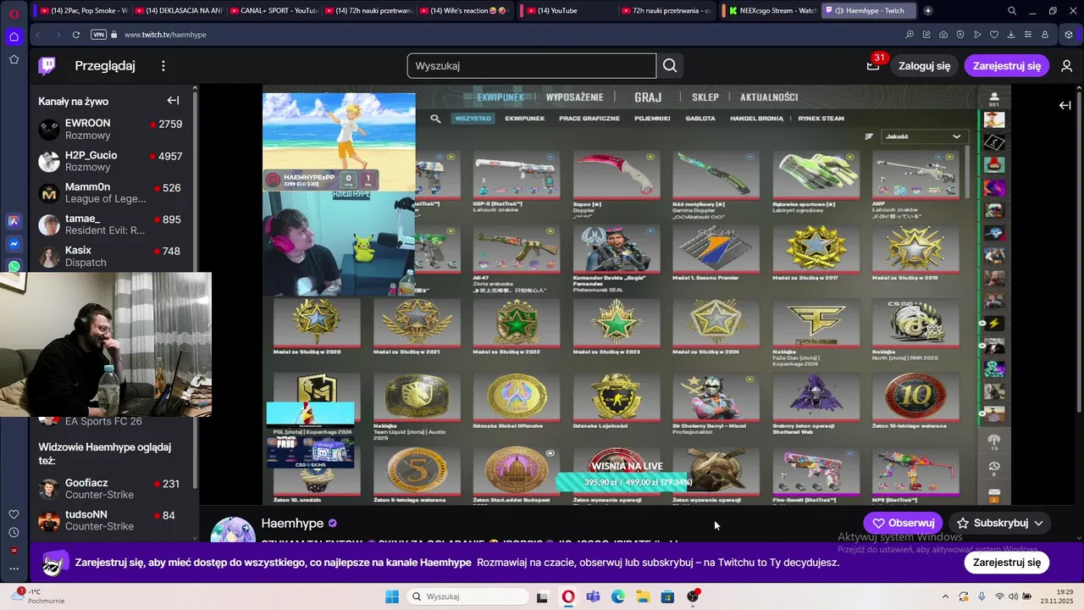This screenshot has height=610, width=1084.
Task: Open the user profile icon
Action: tap(1066, 66)
